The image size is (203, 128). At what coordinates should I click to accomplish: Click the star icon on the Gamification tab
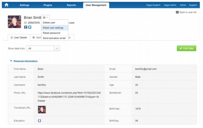33,38
